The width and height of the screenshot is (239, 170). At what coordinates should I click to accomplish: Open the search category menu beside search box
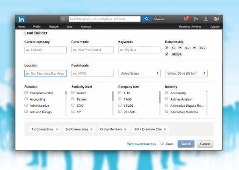pos(64,19)
